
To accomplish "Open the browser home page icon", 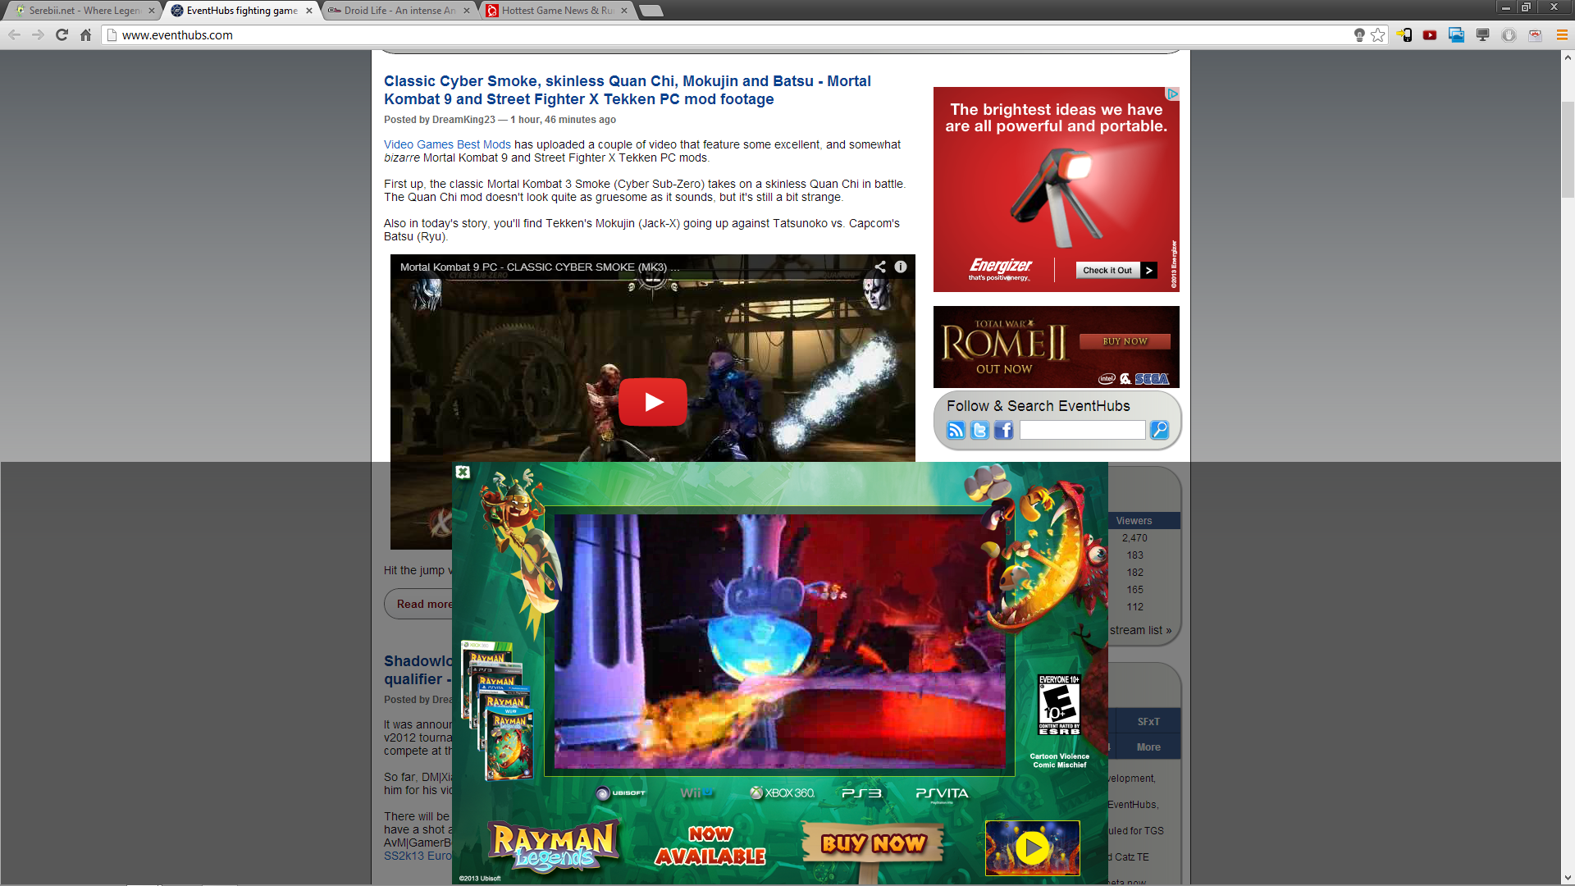I will [85, 34].
